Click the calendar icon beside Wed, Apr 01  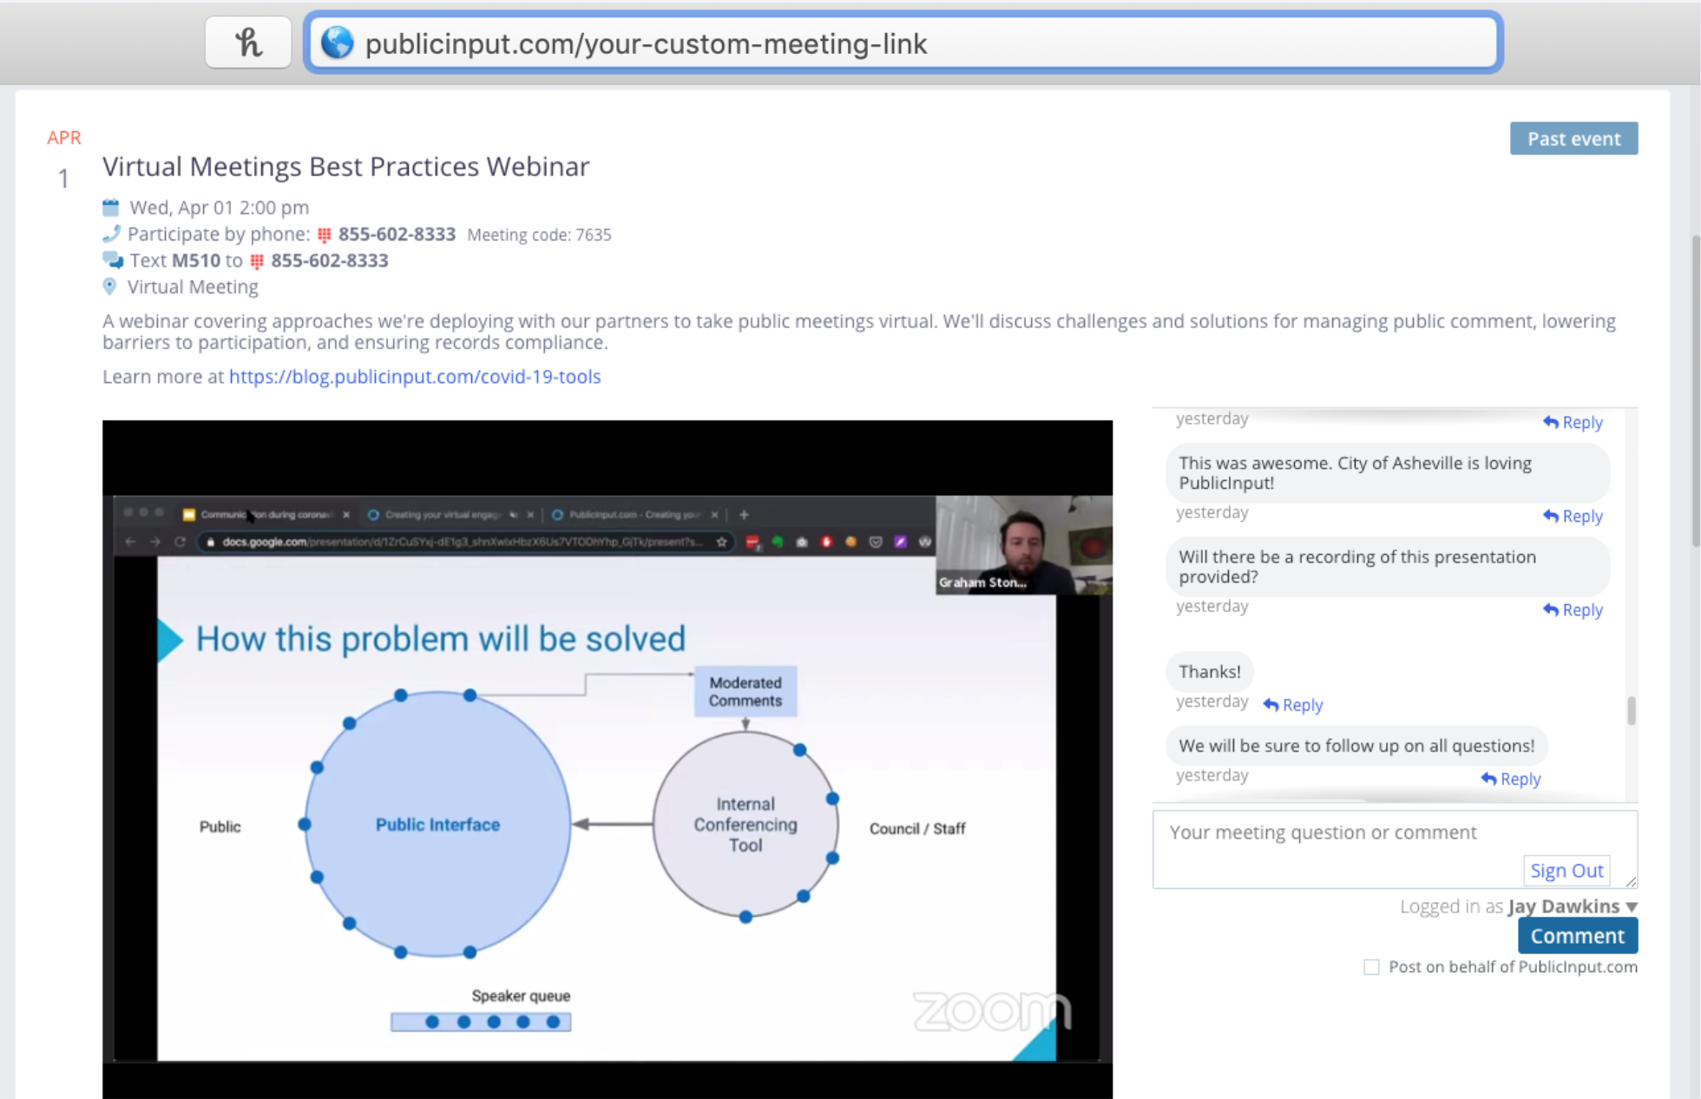tap(110, 207)
